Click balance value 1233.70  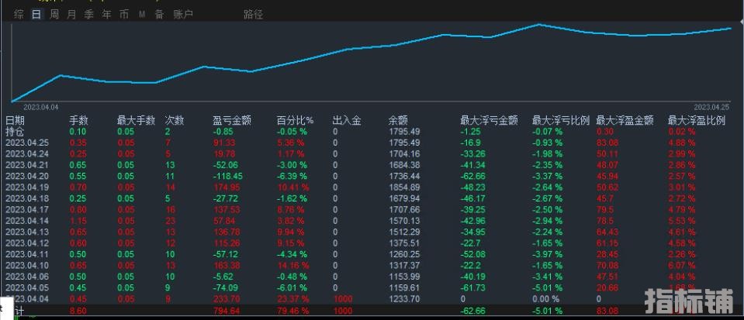pyautogui.click(x=404, y=298)
